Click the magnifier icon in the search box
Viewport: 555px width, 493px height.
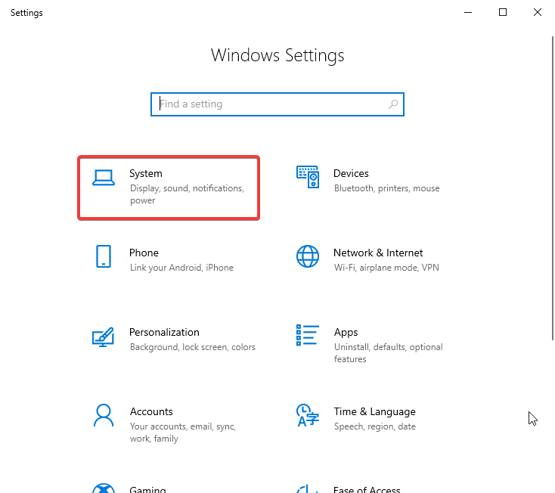coord(393,104)
